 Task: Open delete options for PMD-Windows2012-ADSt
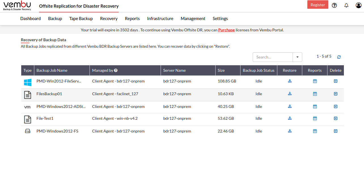click(336, 106)
